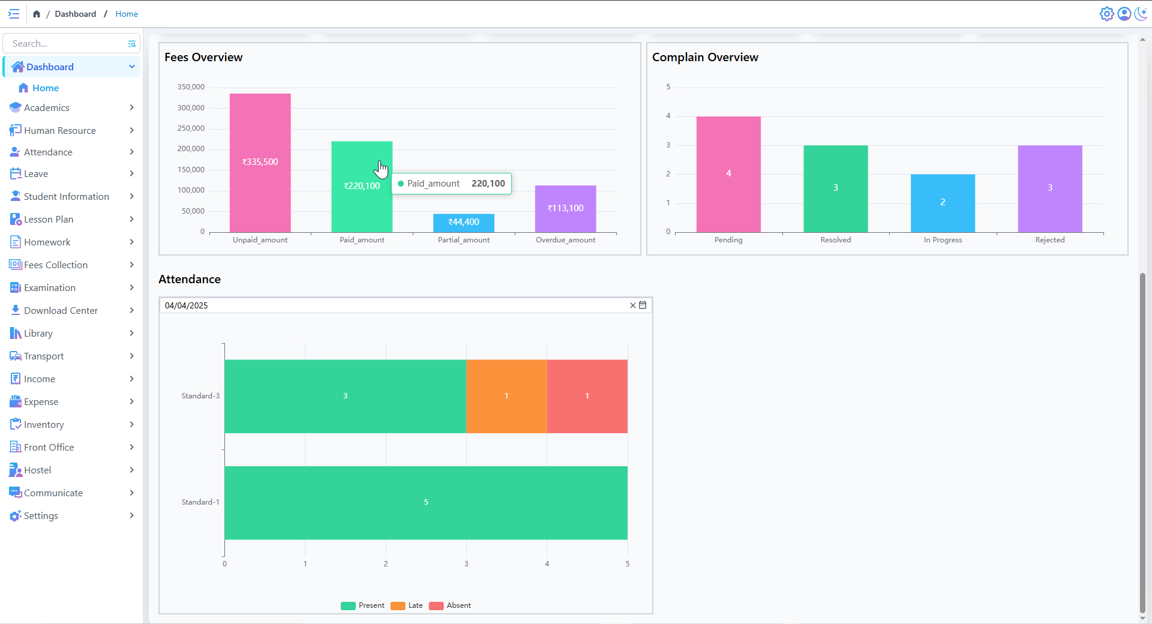Click the Library books icon
Viewport: 1152px width, 624px height.
pos(16,334)
